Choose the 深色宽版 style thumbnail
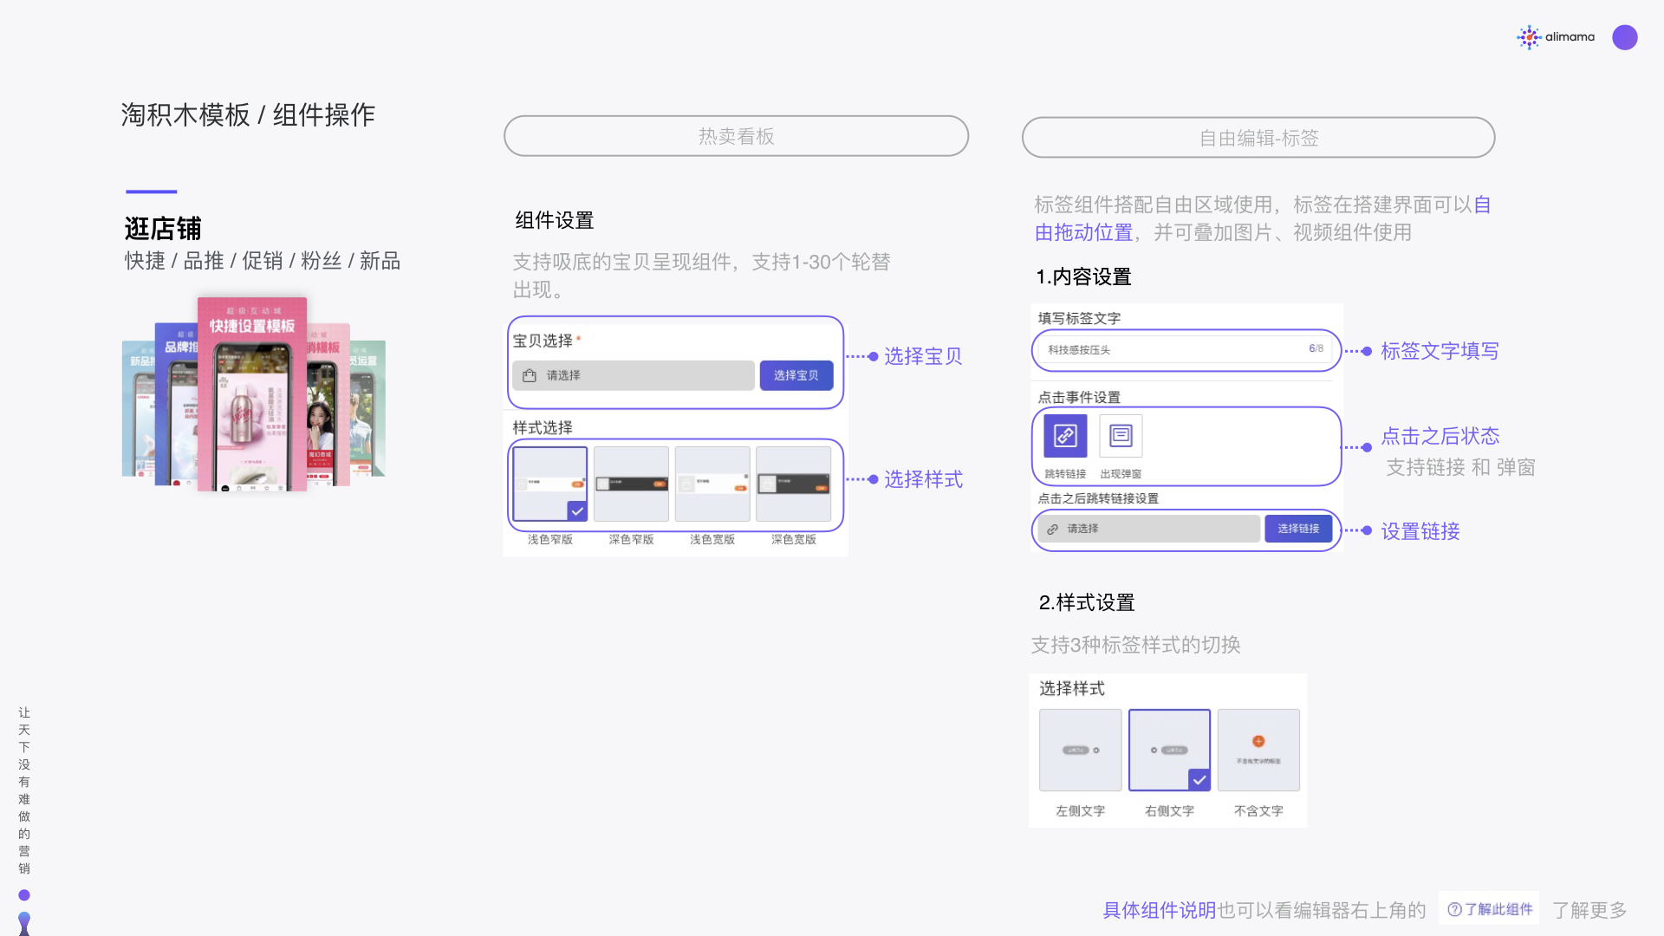The height and width of the screenshot is (936, 1664). click(794, 484)
